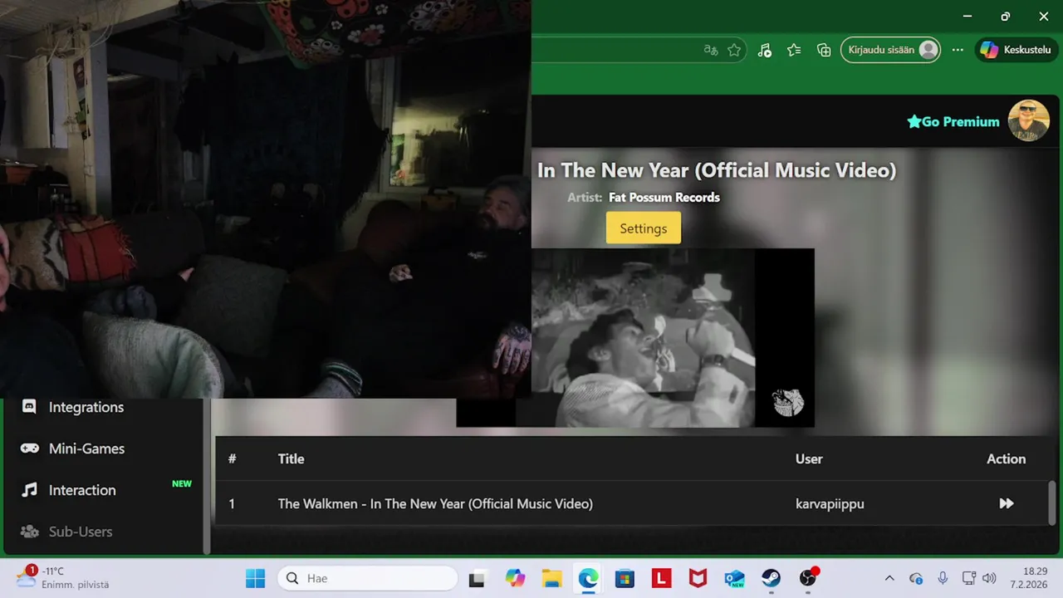Add page to favorites with star icon

click(734, 50)
